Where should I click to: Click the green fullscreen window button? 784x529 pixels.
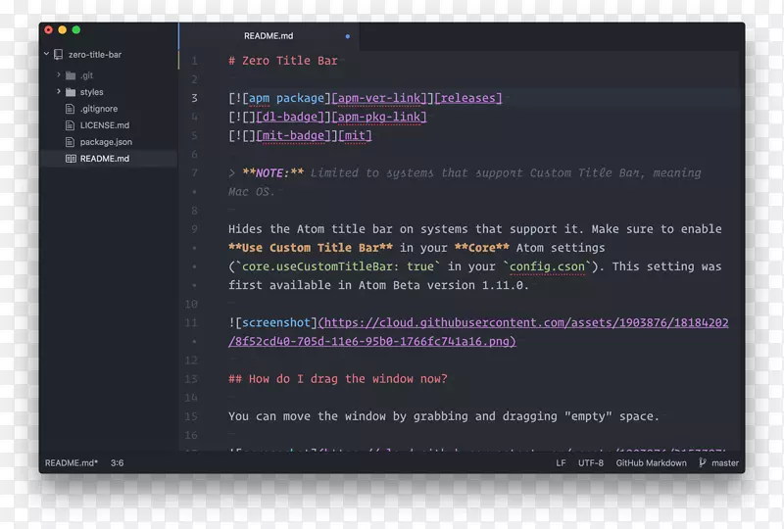[76, 30]
